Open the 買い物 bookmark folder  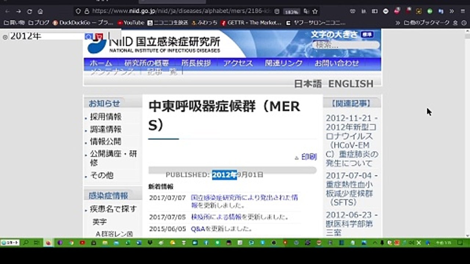click(14, 23)
